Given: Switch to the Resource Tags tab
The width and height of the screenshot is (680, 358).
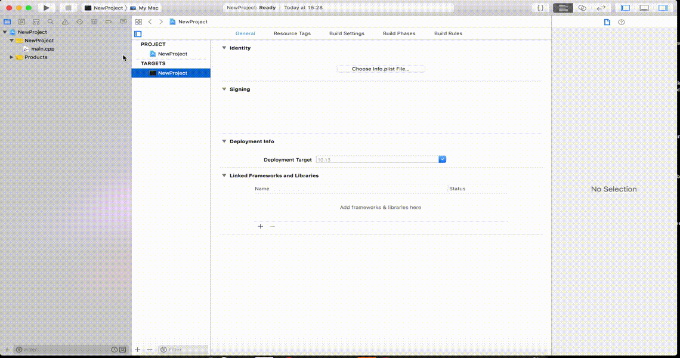Looking at the screenshot, I should pyautogui.click(x=292, y=33).
